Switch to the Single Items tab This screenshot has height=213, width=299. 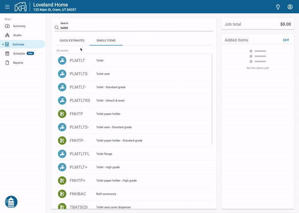point(106,40)
